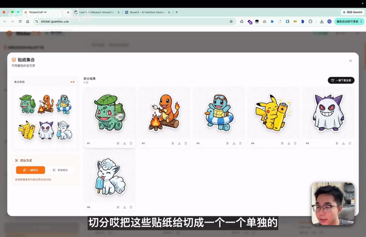This screenshot has width=366, height=237.
Task: Open the Bulbasaur sticker image #1
Action: pos(110,113)
